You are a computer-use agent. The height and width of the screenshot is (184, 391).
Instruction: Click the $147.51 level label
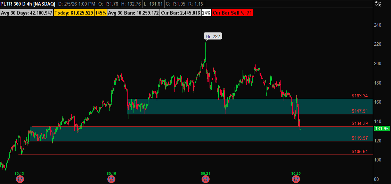pyautogui.click(x=360, y=111)
